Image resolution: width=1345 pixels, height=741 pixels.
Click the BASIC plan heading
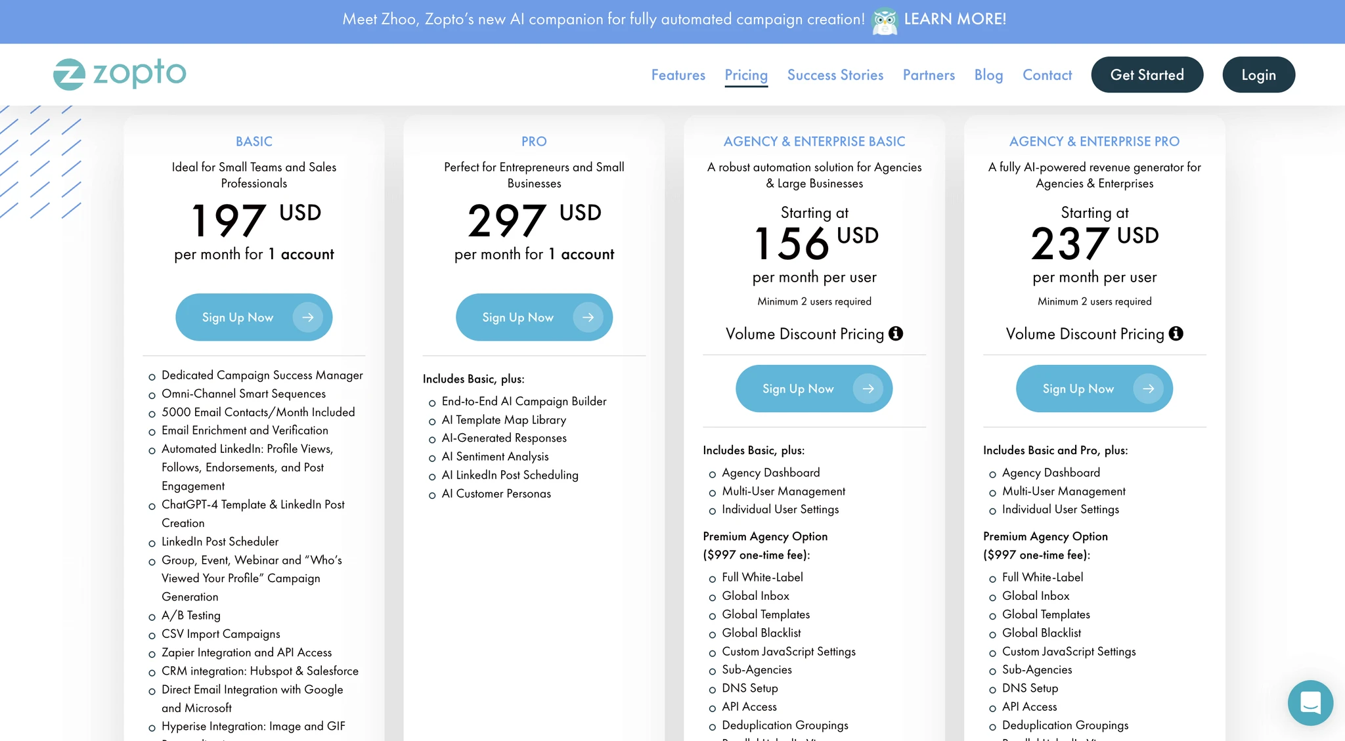pos(254,141)
